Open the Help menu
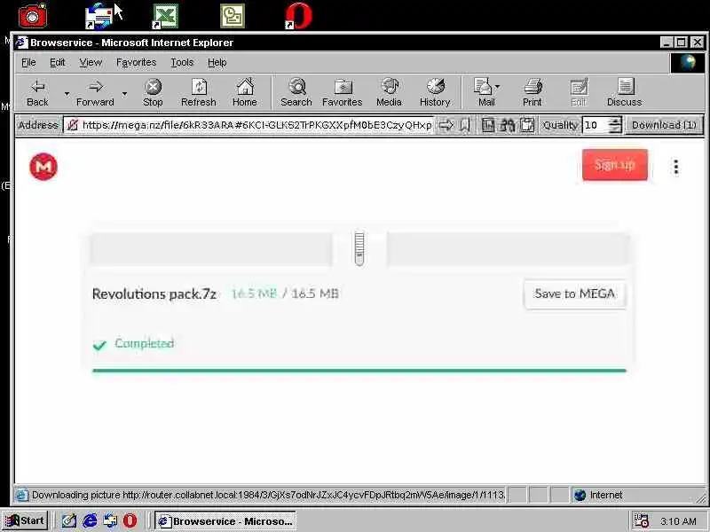 click(x=217, y=62)
